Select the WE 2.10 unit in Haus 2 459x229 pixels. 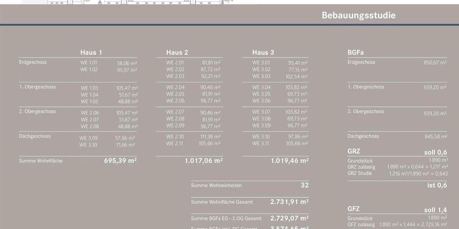click(x=175, y=137)
